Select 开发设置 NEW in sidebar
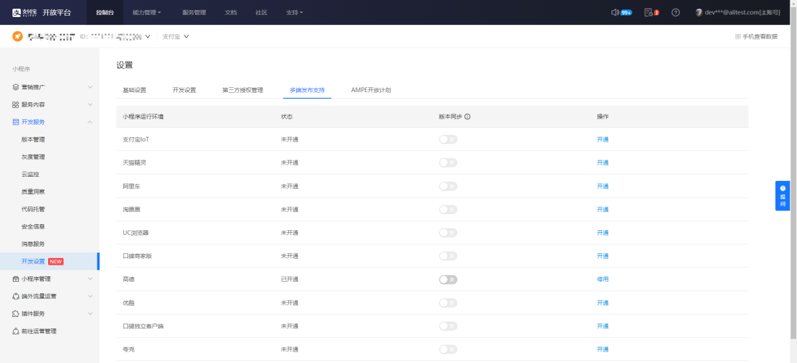 click(x=50, y=261)
